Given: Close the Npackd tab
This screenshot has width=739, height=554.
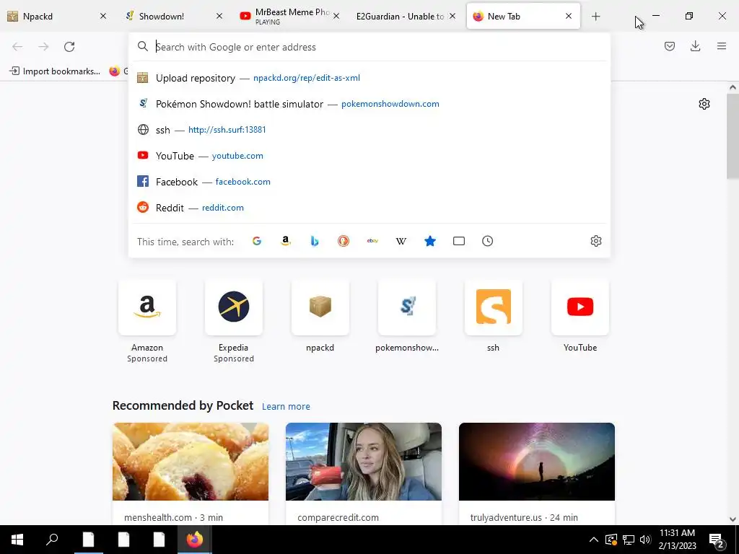Looking at the screenshot, I should [x=103, y=16].
